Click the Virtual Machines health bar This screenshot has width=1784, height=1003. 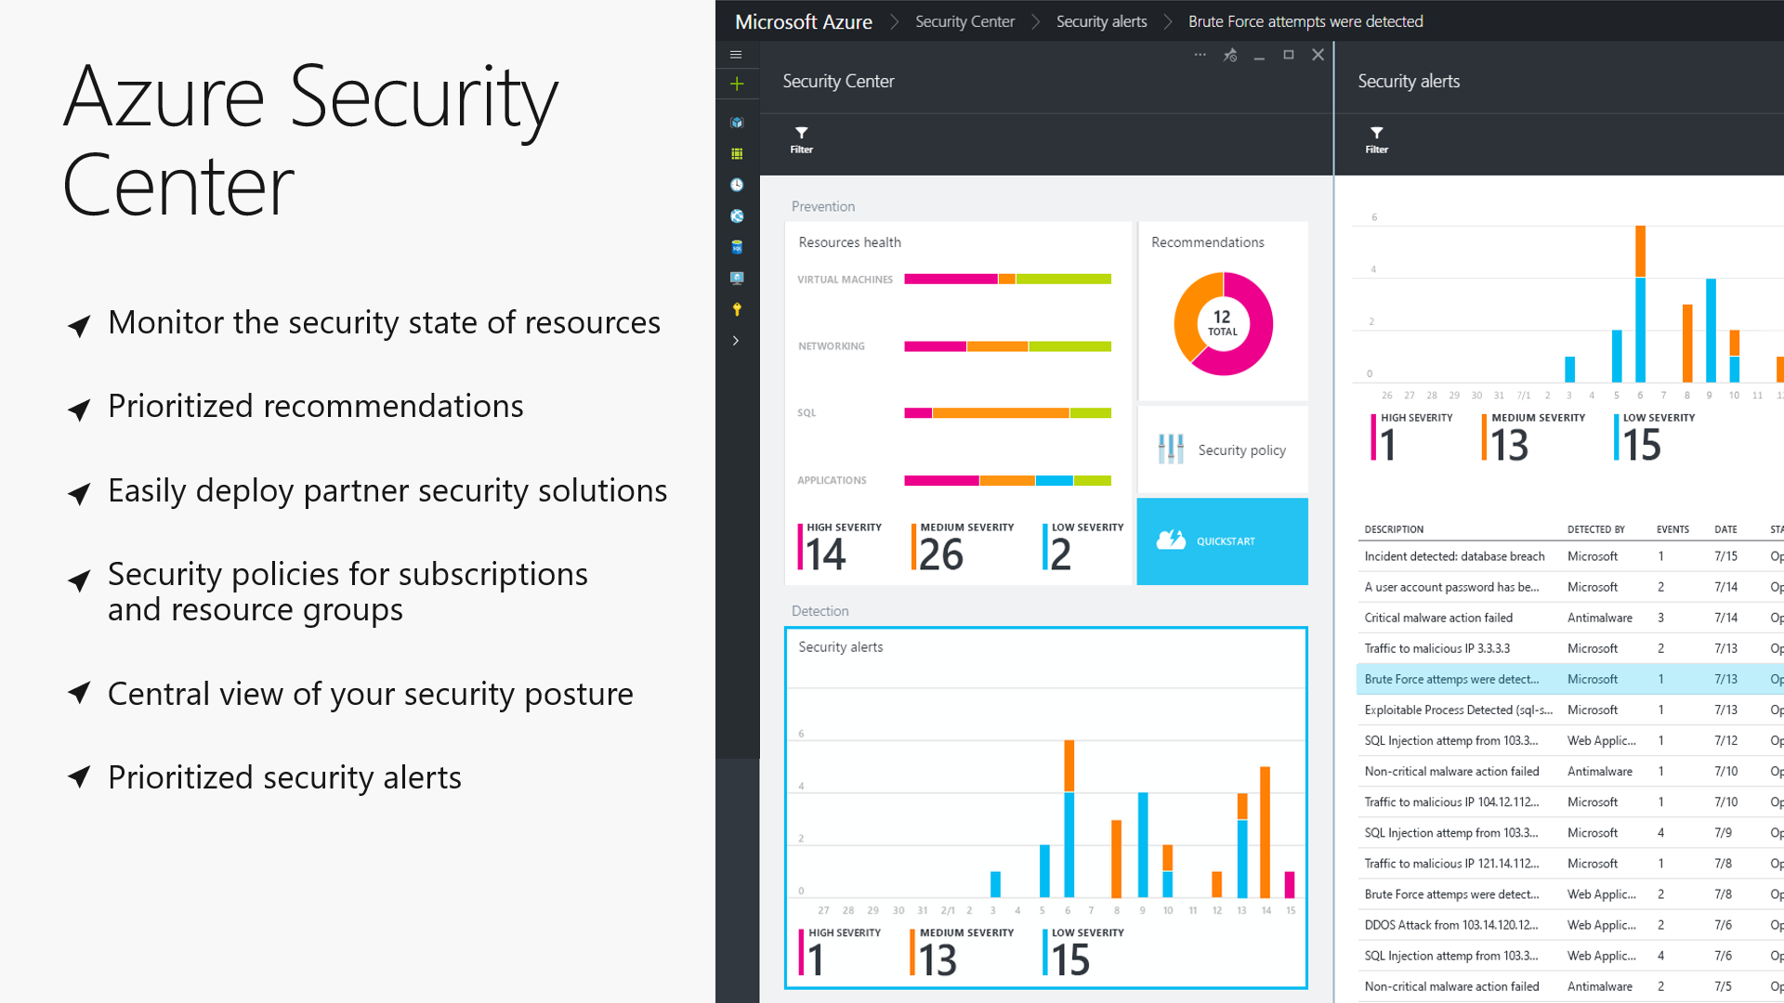click(x=1007, y=279)
